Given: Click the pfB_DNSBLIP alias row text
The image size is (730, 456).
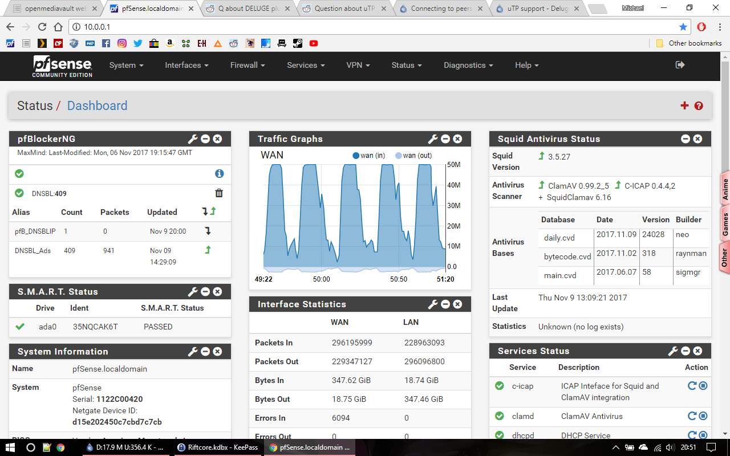Looking at the screenshot, I should pos(35,231).
